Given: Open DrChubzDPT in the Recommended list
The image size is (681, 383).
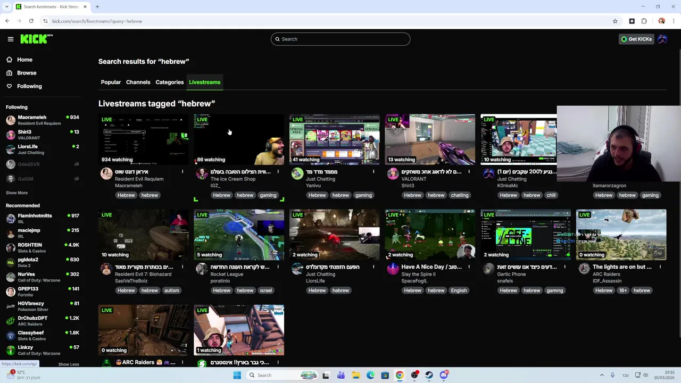Looking at the screenshot, I should [43, 321].
